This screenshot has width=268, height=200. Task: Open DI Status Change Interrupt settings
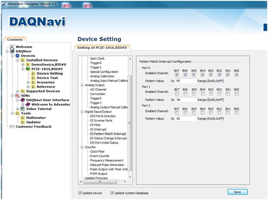(108, 138)
